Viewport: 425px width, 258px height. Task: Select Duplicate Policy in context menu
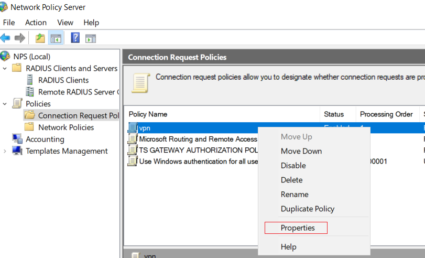click(308, 209)
